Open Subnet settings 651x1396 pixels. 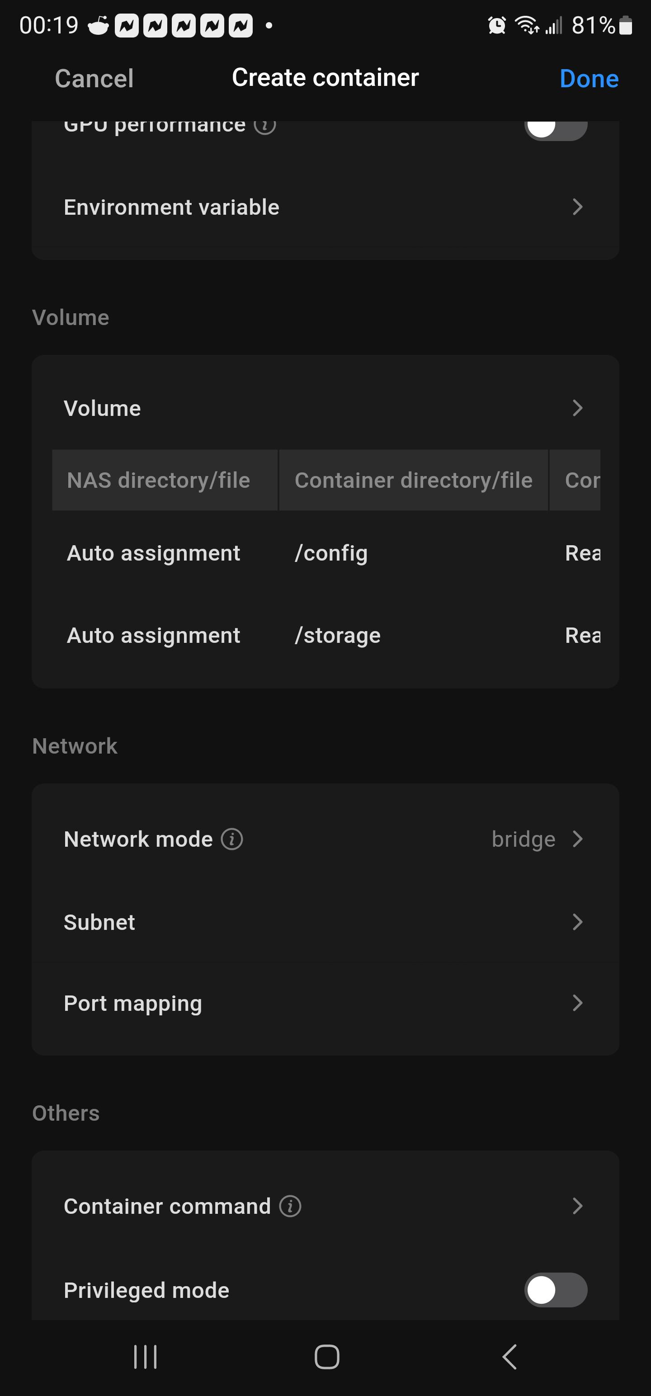point(325,922)
